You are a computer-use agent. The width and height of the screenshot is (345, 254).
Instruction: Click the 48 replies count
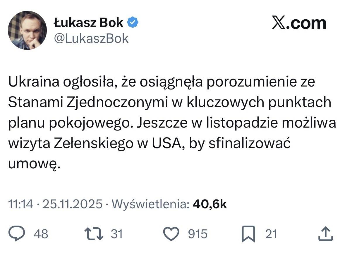(41, 234)
